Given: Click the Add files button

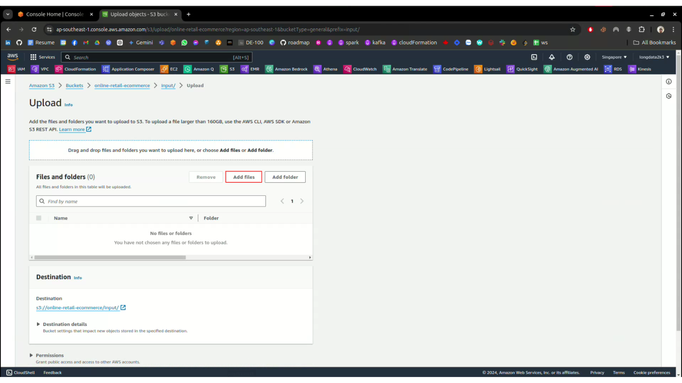Looking at the screenshot, I should (x=244, y=177).
